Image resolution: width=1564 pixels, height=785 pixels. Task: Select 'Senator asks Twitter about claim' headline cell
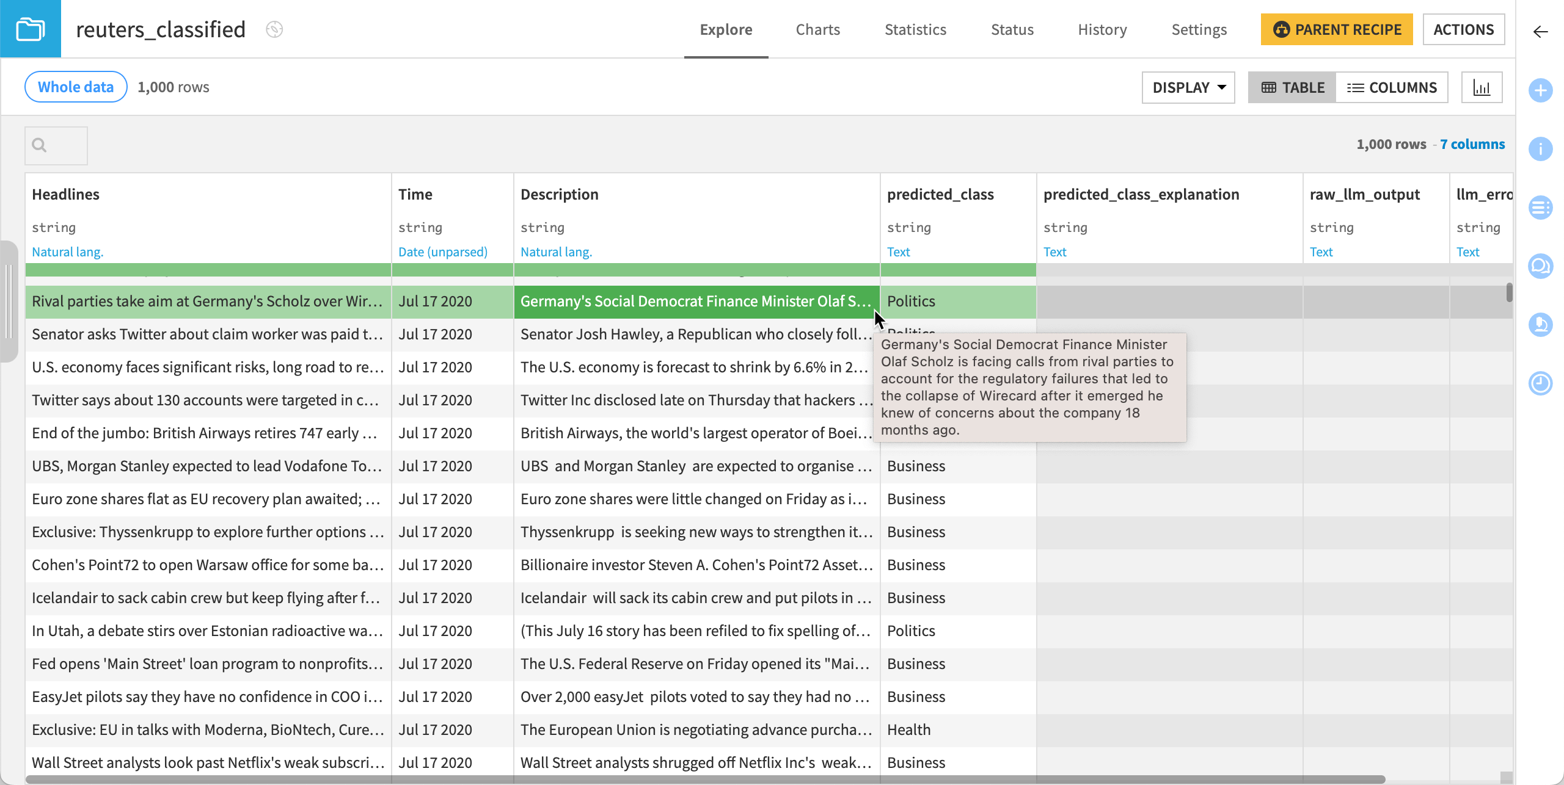coord(208,335)
